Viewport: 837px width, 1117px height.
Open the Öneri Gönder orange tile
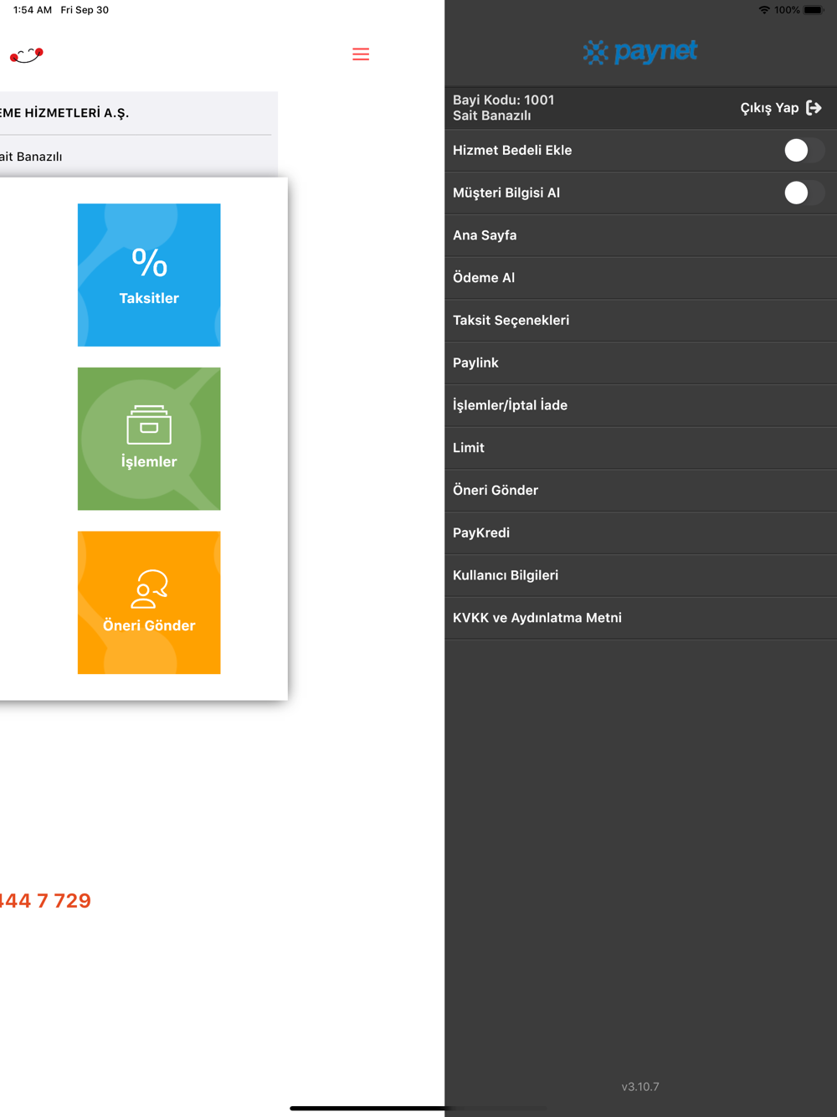tap(149, 603)
